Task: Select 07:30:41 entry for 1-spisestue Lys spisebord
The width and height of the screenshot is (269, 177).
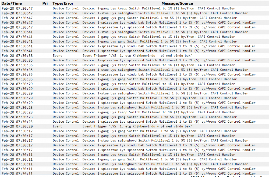Action: 169,51
